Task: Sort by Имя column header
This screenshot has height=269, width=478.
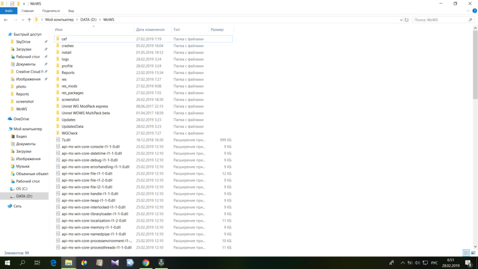Action: (x=94, y=29)
